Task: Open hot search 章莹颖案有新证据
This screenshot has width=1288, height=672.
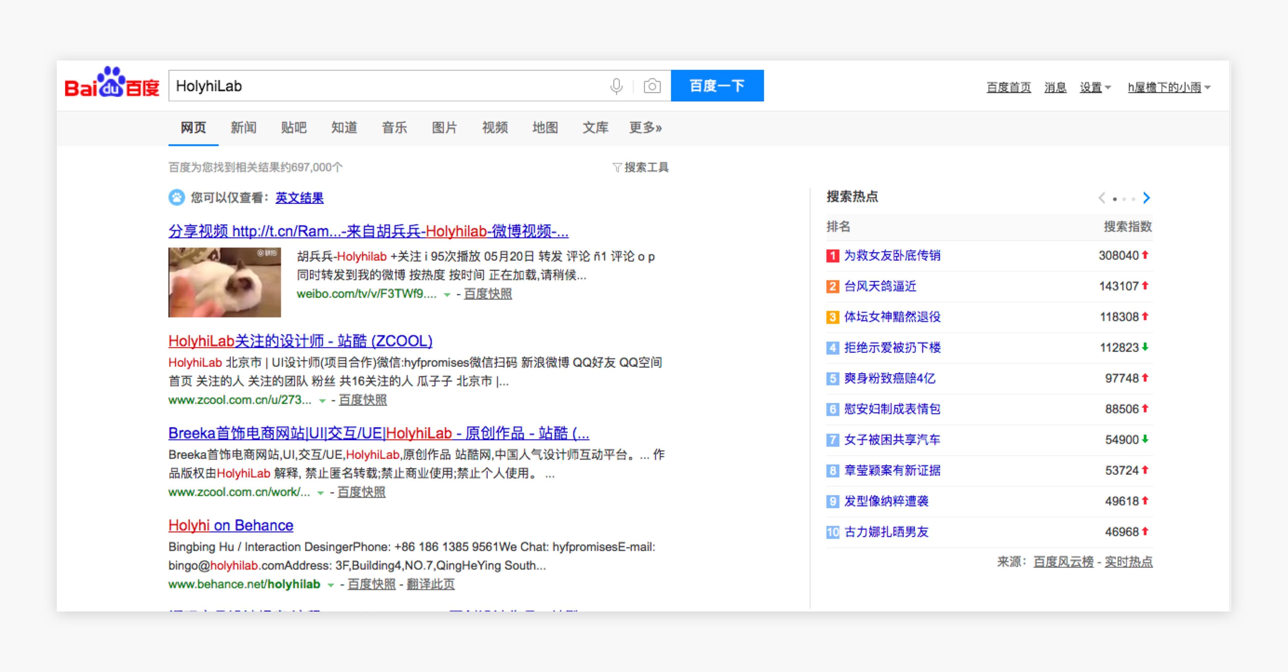Action: click(x=892, y=471)
